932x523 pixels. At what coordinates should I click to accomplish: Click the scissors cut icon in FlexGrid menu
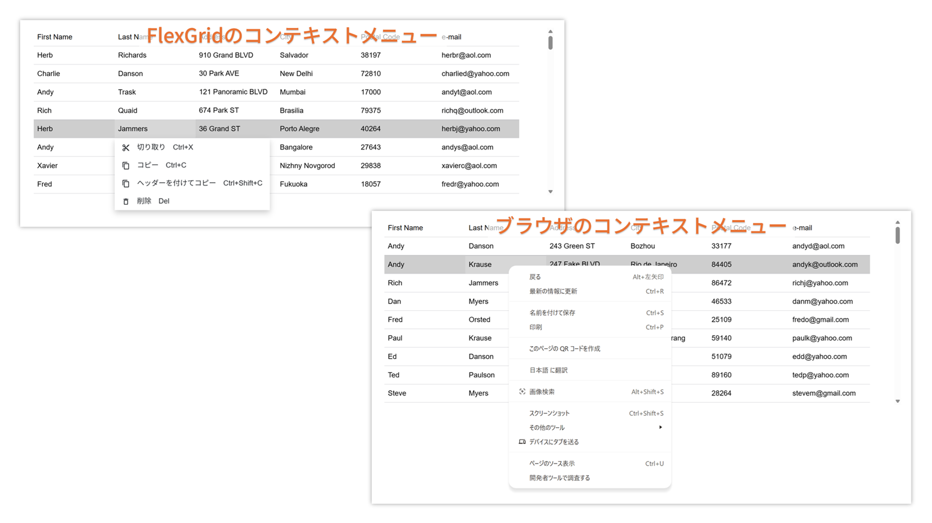point(125,147)
